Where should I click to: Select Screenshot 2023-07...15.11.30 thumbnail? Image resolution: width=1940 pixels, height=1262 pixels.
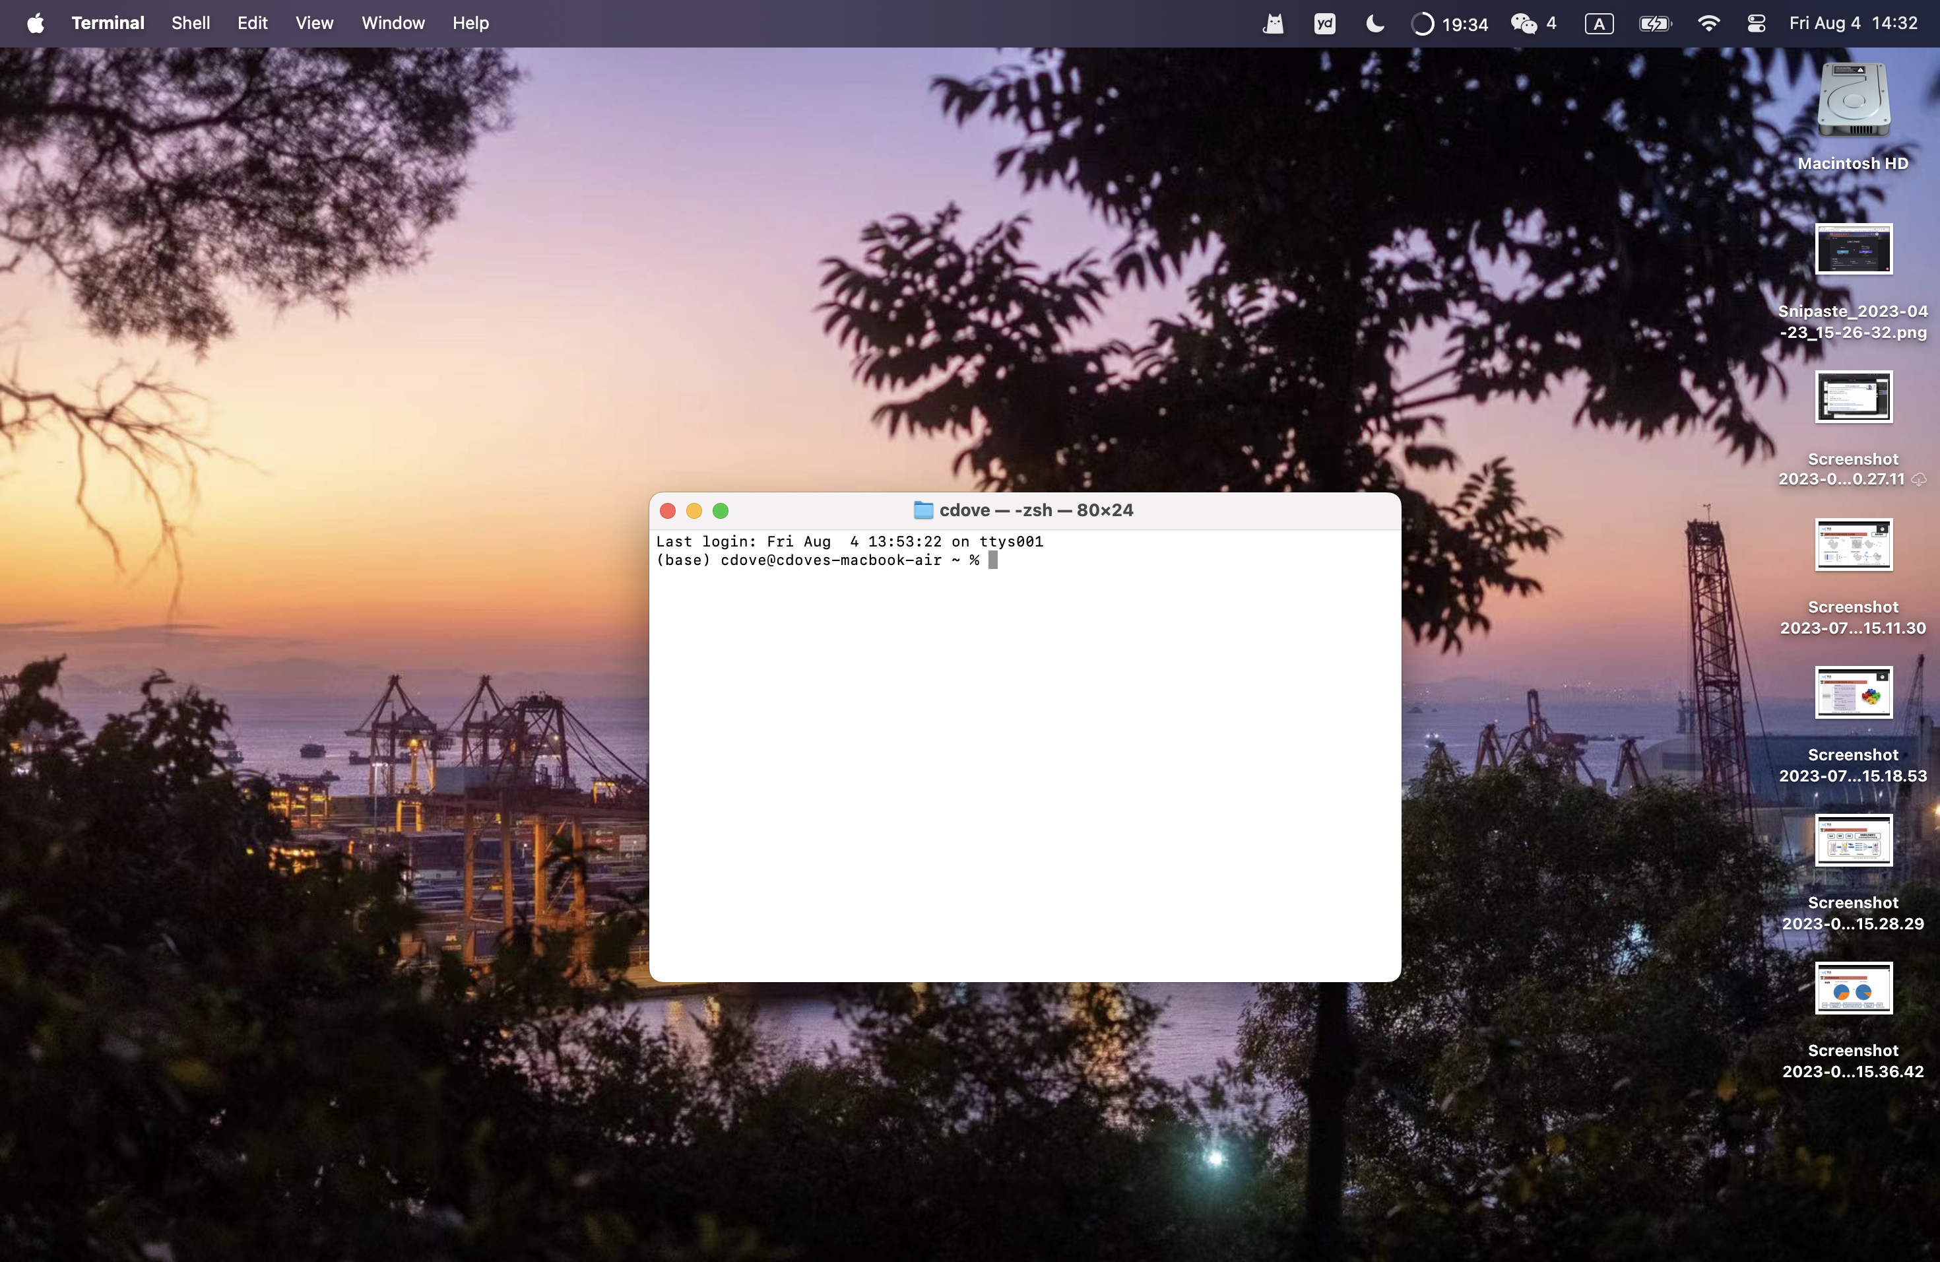point(1854,545)
